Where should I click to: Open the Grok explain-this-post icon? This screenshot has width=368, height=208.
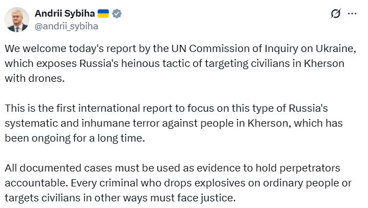[336, 14]
